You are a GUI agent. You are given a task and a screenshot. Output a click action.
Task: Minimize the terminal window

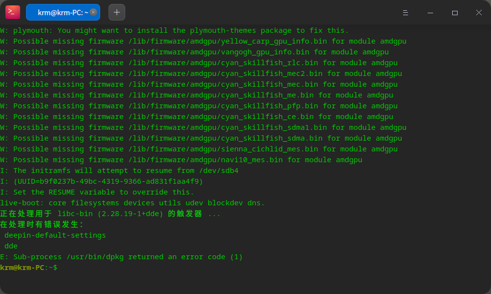click(x=430, y=13)
